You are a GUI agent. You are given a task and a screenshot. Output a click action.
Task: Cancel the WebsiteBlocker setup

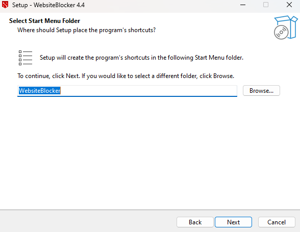coord(277,222)
